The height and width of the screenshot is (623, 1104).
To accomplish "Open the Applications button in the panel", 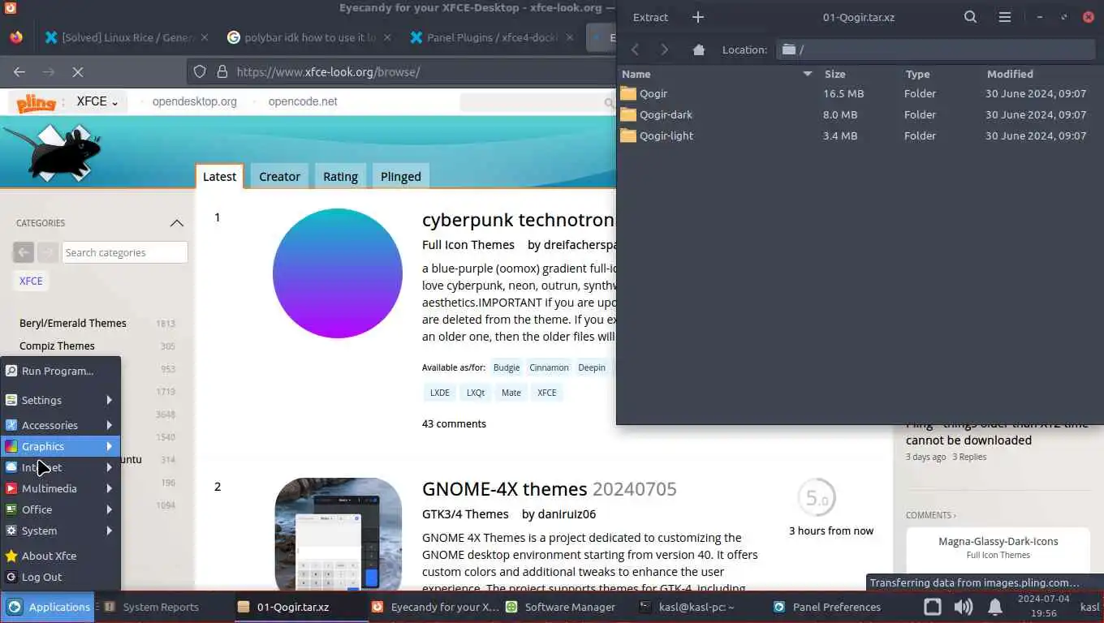I will click(48, 607).
